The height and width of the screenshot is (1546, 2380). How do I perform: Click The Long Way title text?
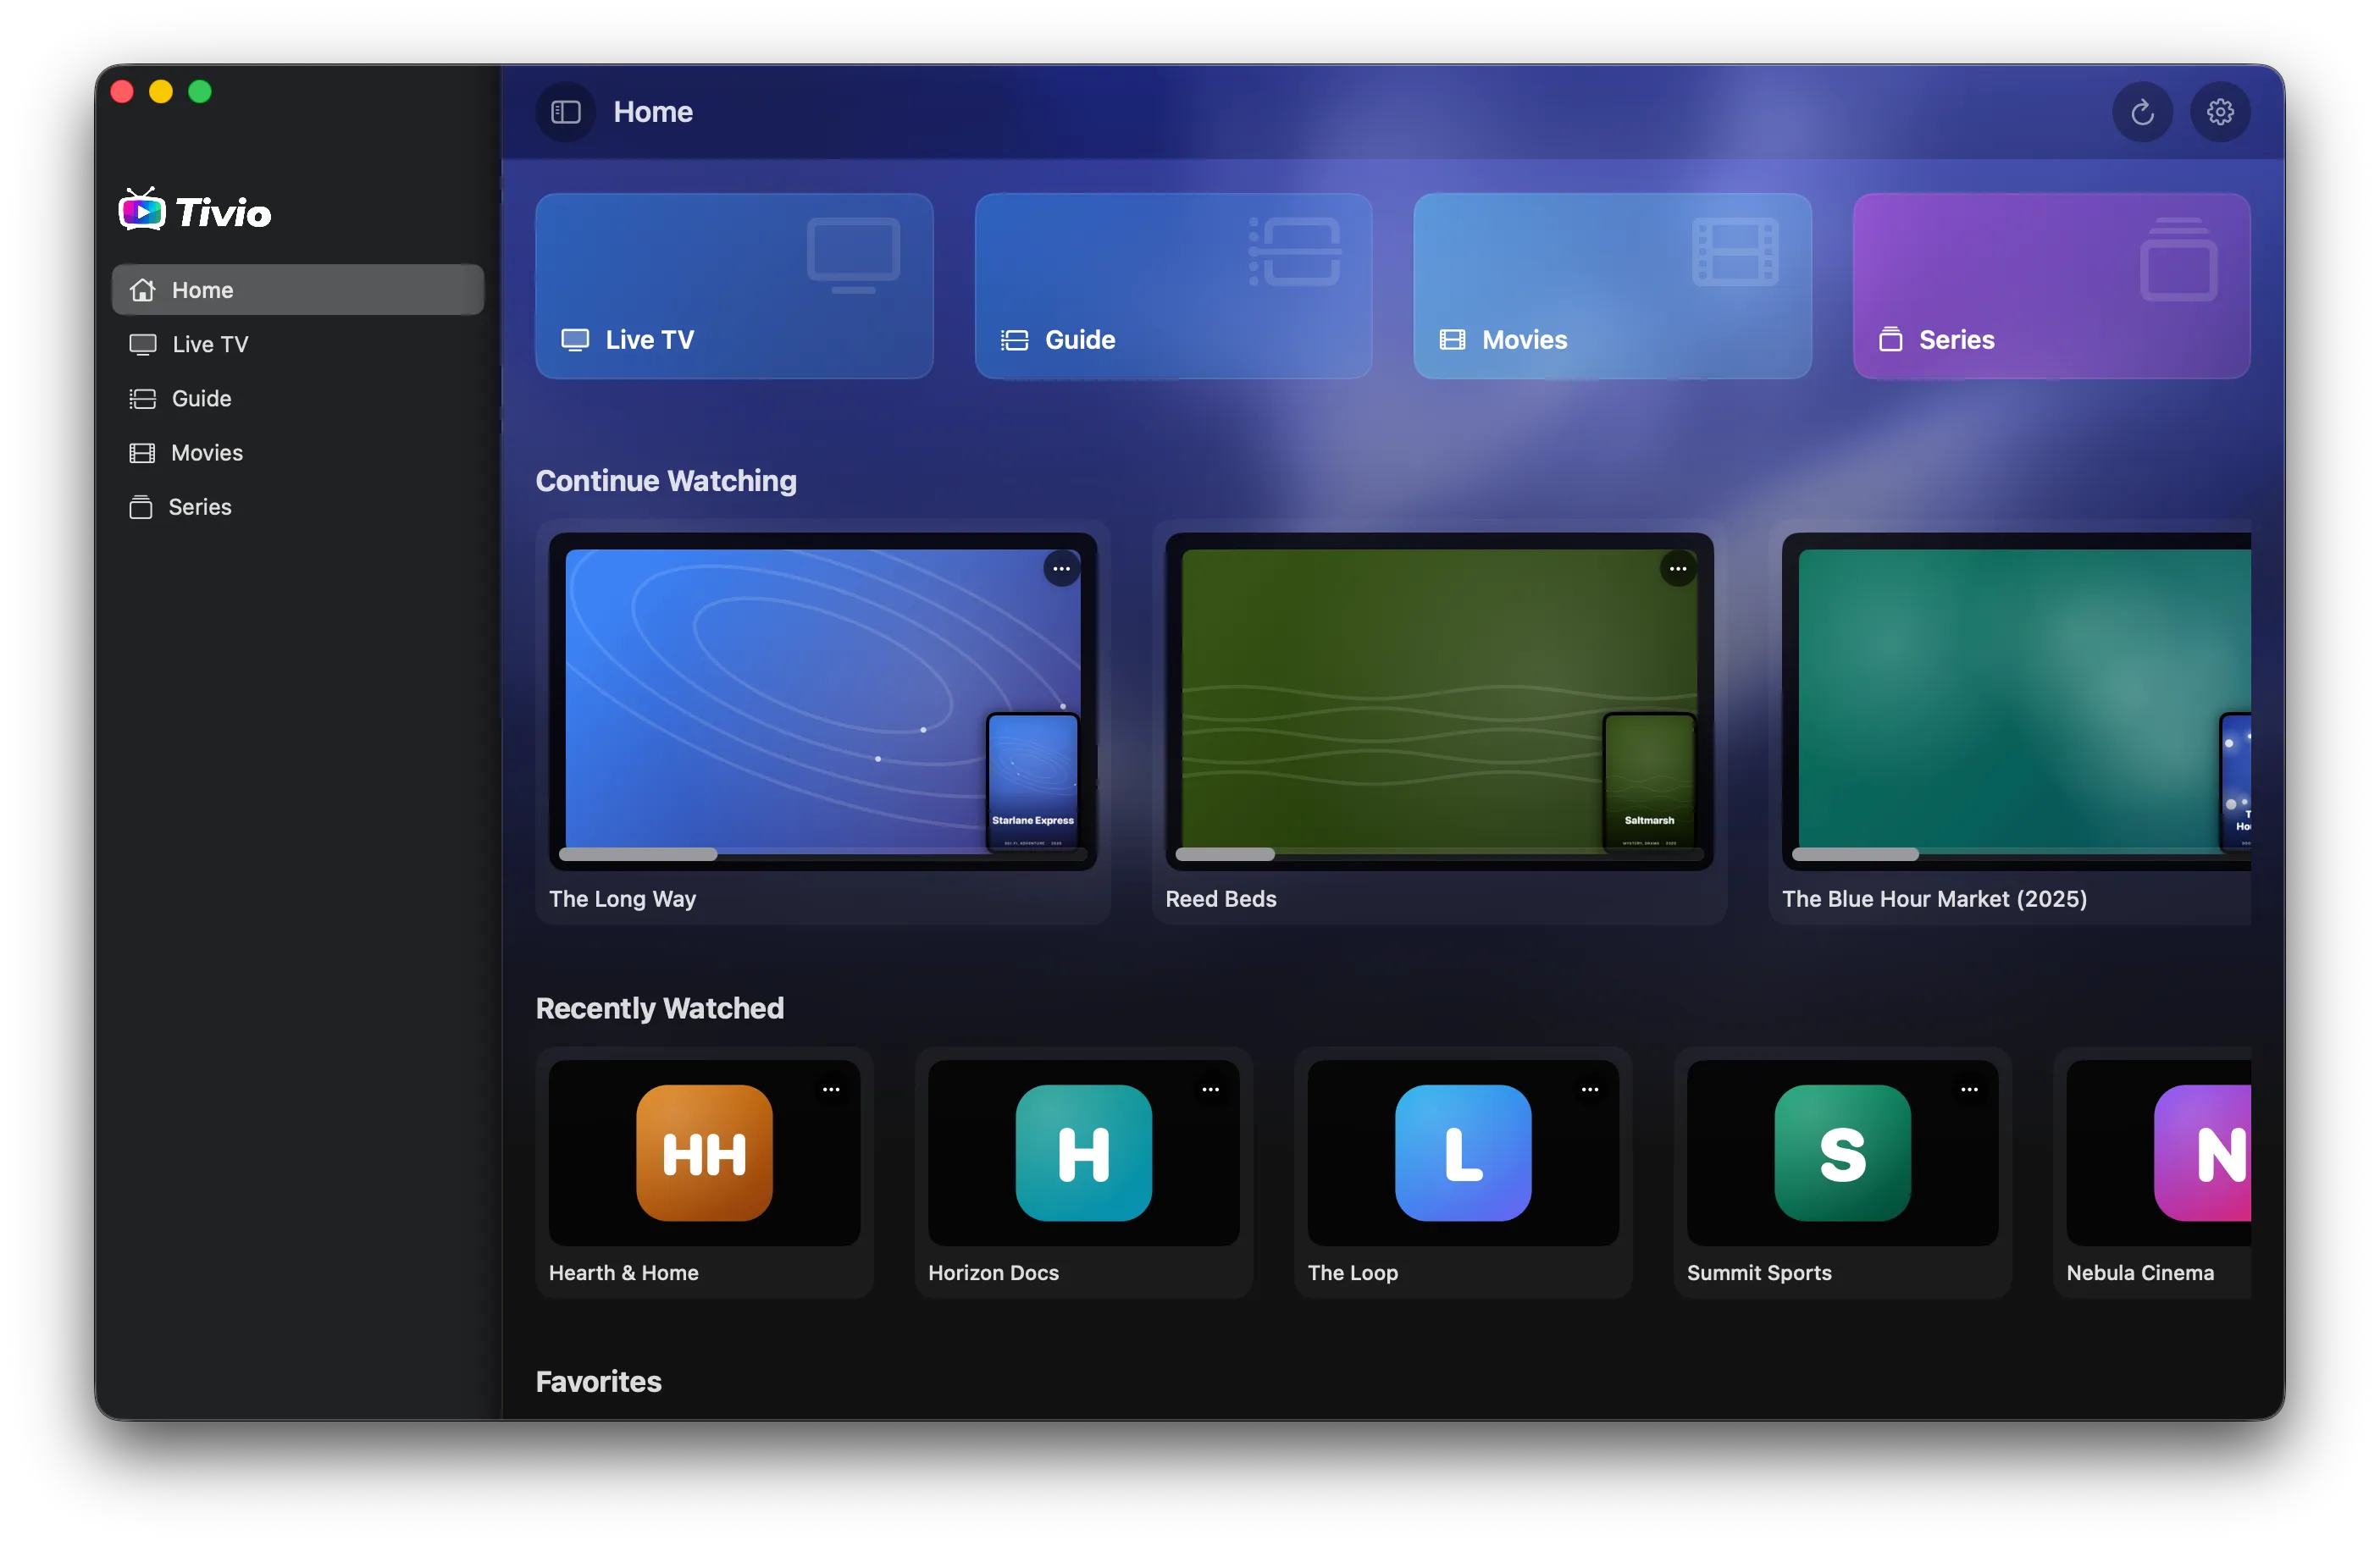tap(622, 898)
